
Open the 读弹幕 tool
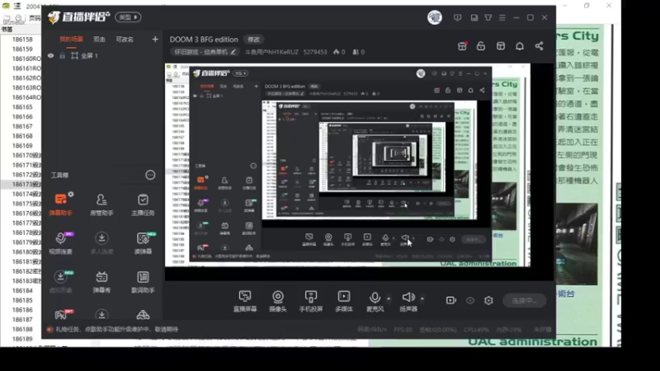(x=143, y=243)
